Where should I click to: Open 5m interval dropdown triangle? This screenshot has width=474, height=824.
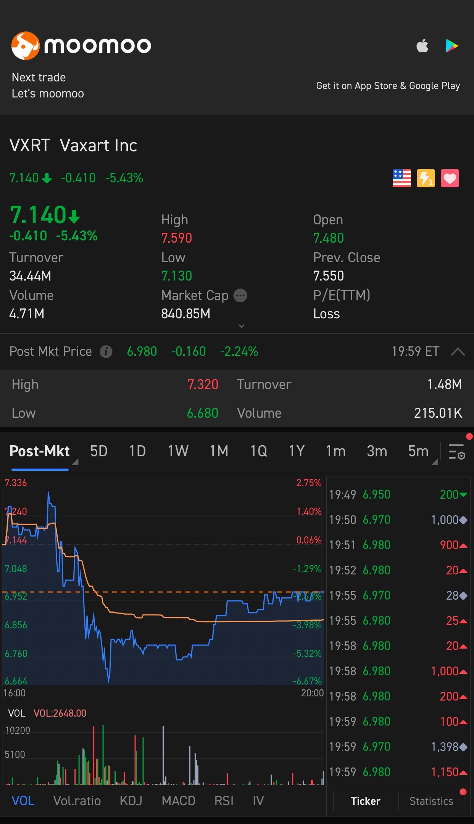coord(434,462)
